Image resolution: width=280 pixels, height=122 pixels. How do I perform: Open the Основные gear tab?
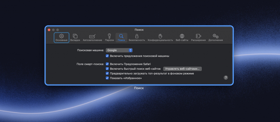62,38
